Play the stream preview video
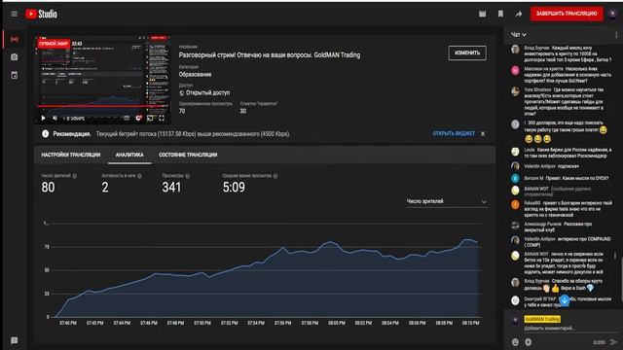 pos(43,118)
